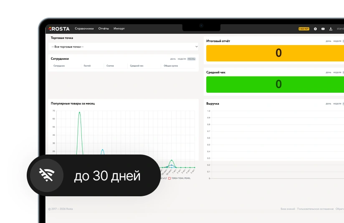Sort table by Сотрудник column header
344x223 pixels.
(x=59, y=66)
